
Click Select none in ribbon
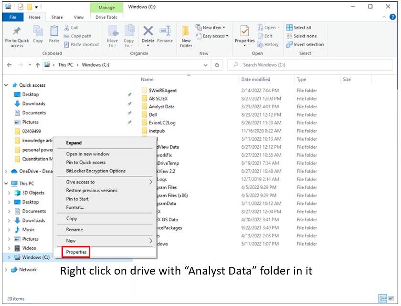point(302,36)
